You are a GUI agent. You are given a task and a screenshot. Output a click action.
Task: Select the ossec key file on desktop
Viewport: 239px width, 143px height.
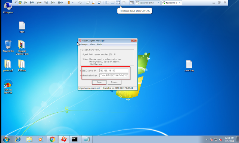pos(189,66)
